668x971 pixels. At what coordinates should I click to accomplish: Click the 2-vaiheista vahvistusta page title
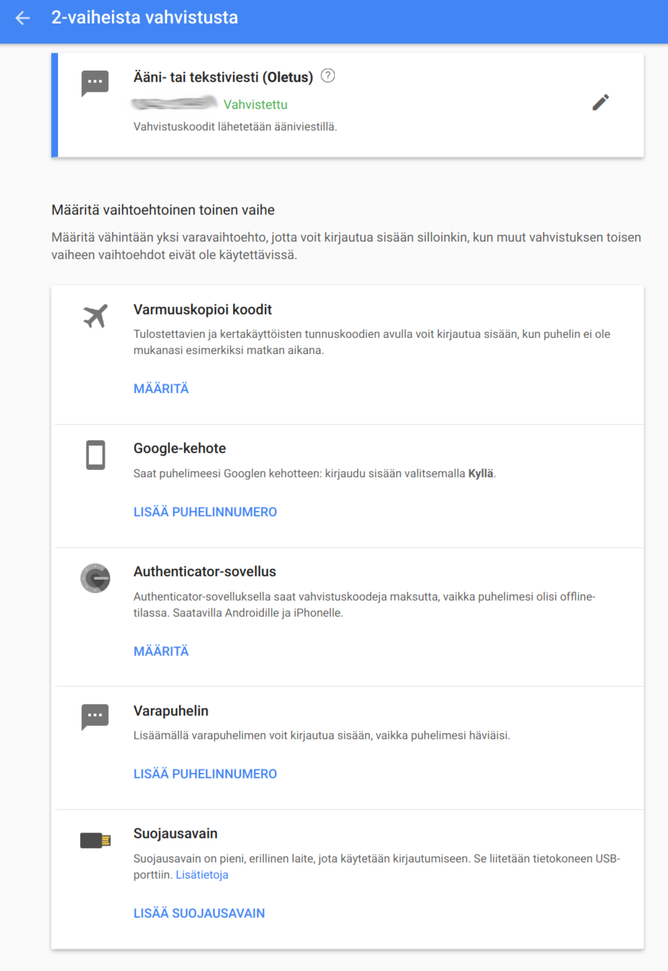(x=145, y=18)
